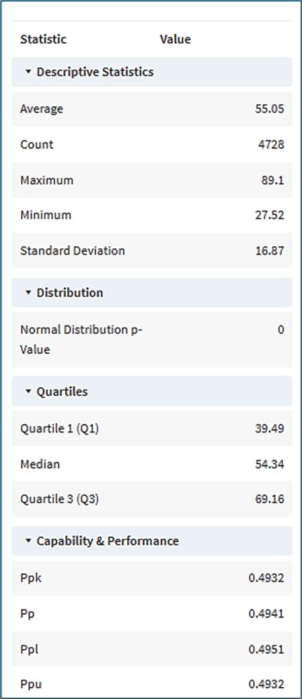Select the Minimum row
The width and height of the screenshot is (302, 699).
pos(152,215)
